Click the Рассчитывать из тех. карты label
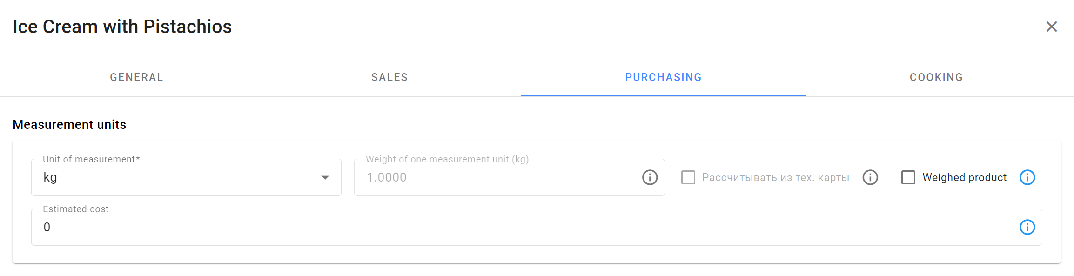1074x276 pixels. (775, 177)
